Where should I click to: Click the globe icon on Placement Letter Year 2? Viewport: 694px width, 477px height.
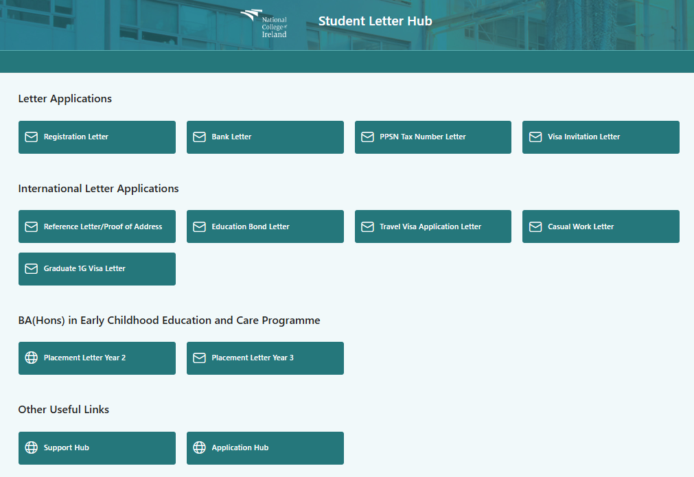[31, 358]
